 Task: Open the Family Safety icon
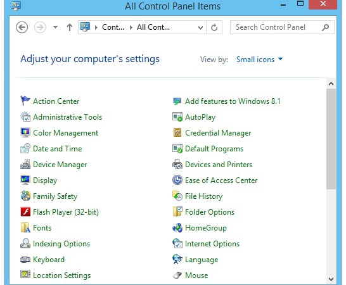(x=25, y=196)
